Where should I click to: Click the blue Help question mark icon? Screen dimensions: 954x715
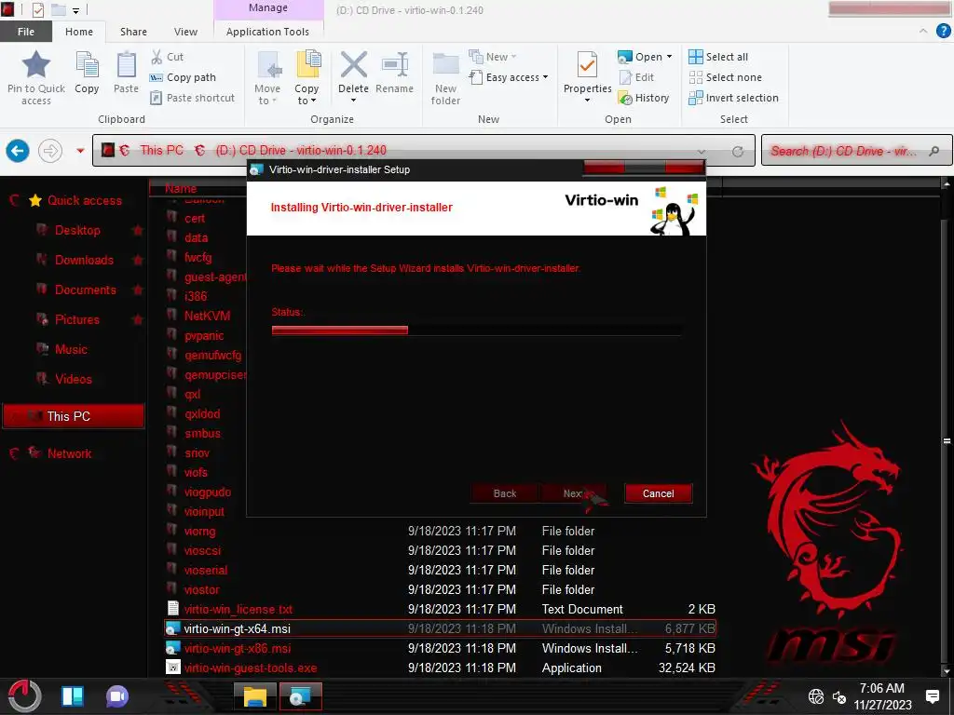coord(943,31)
